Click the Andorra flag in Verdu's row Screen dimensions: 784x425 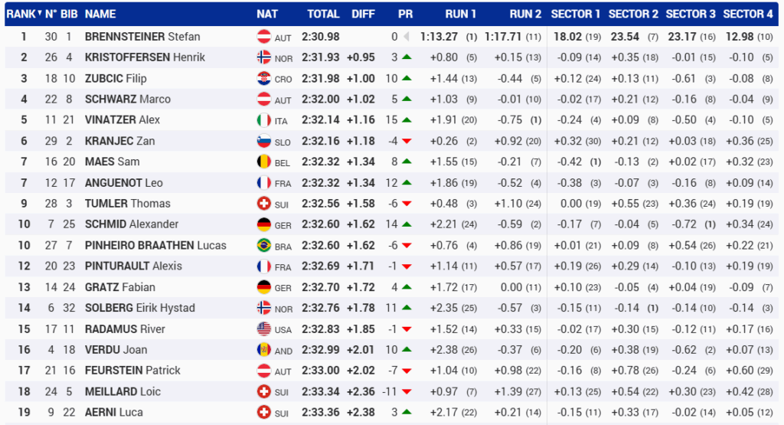coord(263,349)
